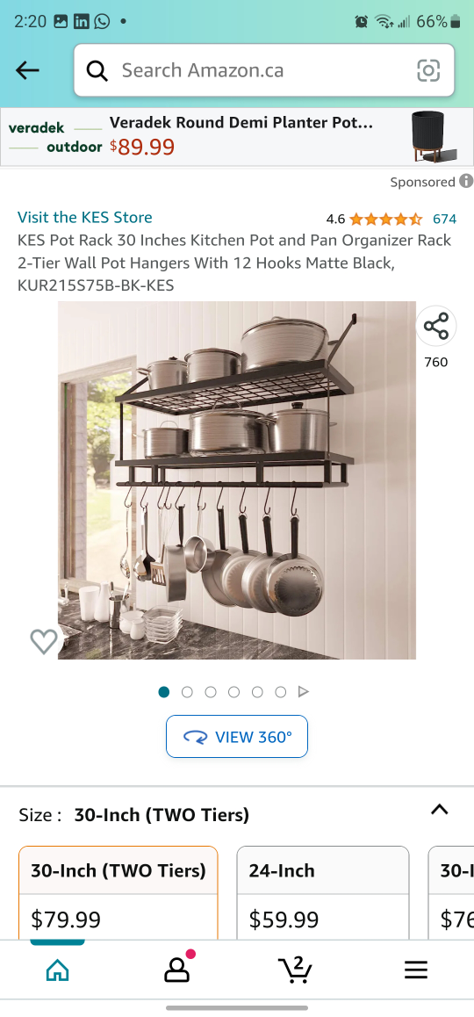Collapse the Size options chevron
Viewport: 474px width, 1017px height.
(440, 810)
